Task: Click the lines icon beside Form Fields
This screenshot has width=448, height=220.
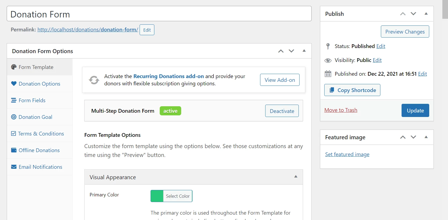Action: point(14,100)
